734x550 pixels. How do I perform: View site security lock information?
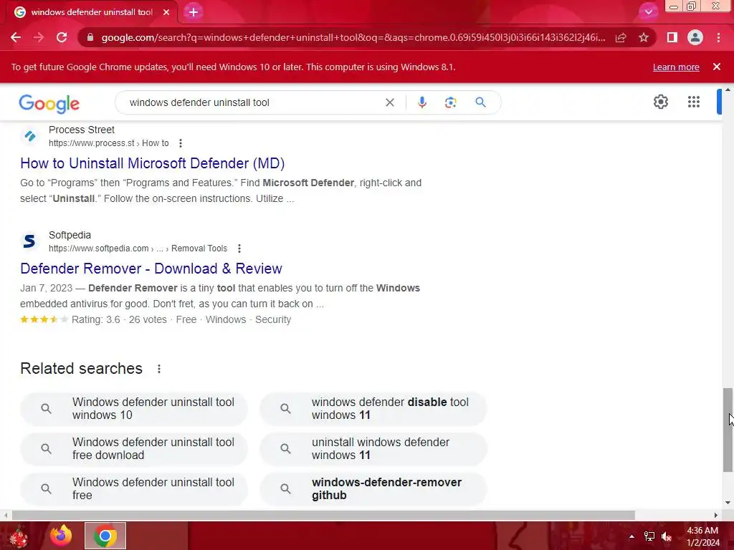[x=90, y=37]
